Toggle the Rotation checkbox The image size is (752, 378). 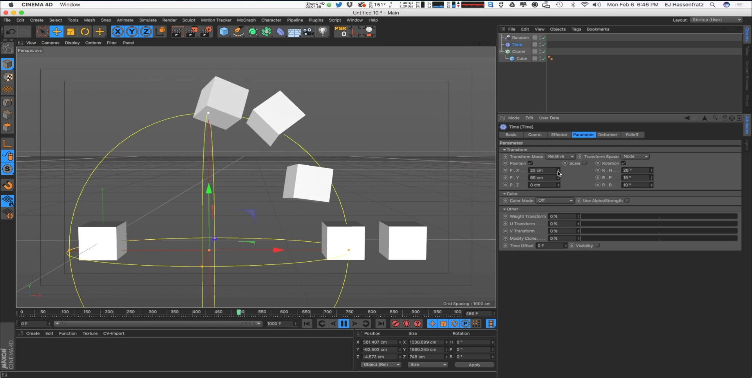pyautogui.click(x=624, y=163)
